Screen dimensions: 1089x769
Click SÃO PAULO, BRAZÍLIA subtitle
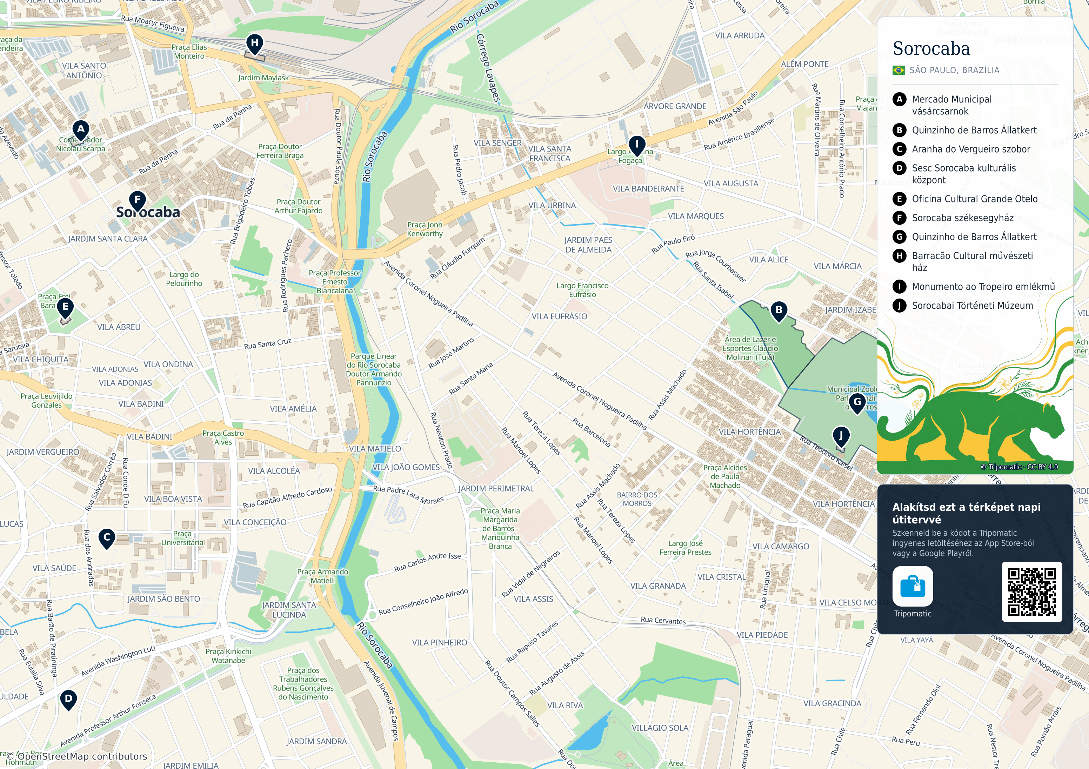tap(954, 70)
